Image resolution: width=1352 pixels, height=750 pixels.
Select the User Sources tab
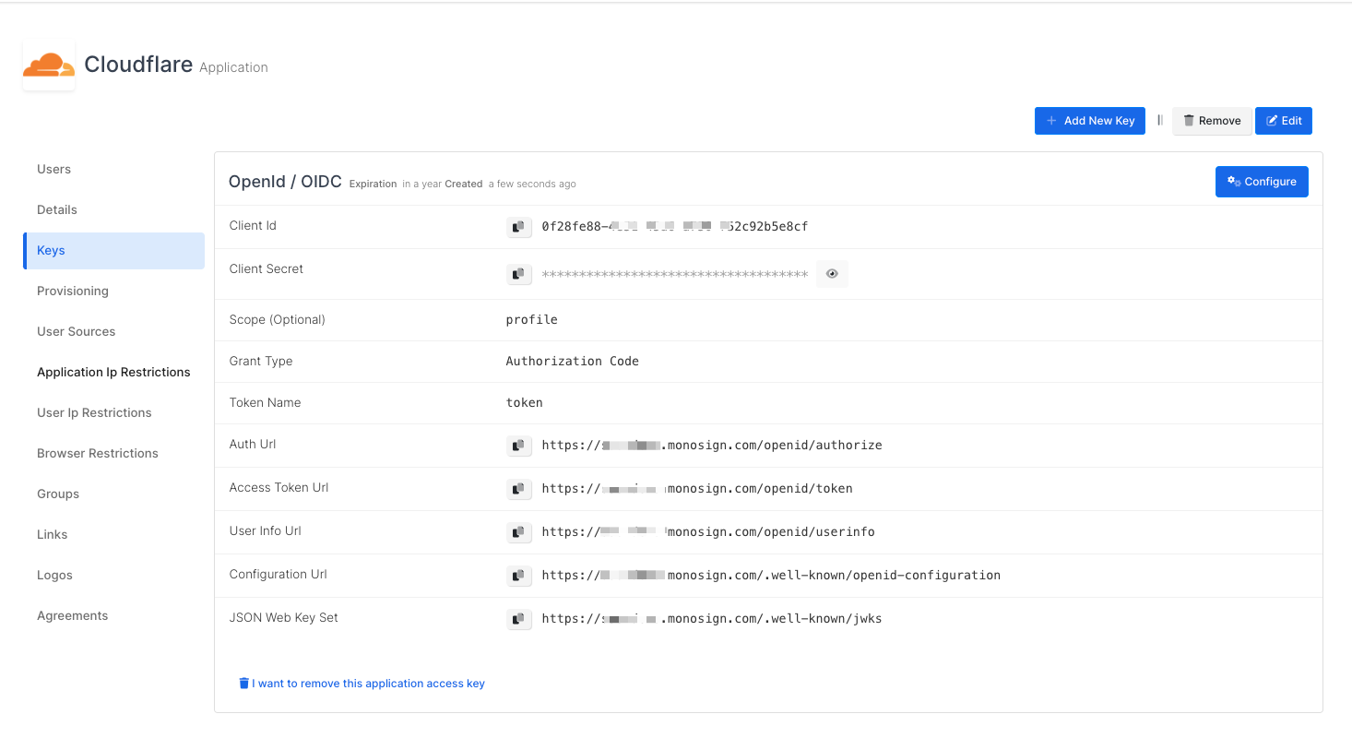tap(76, 332)
